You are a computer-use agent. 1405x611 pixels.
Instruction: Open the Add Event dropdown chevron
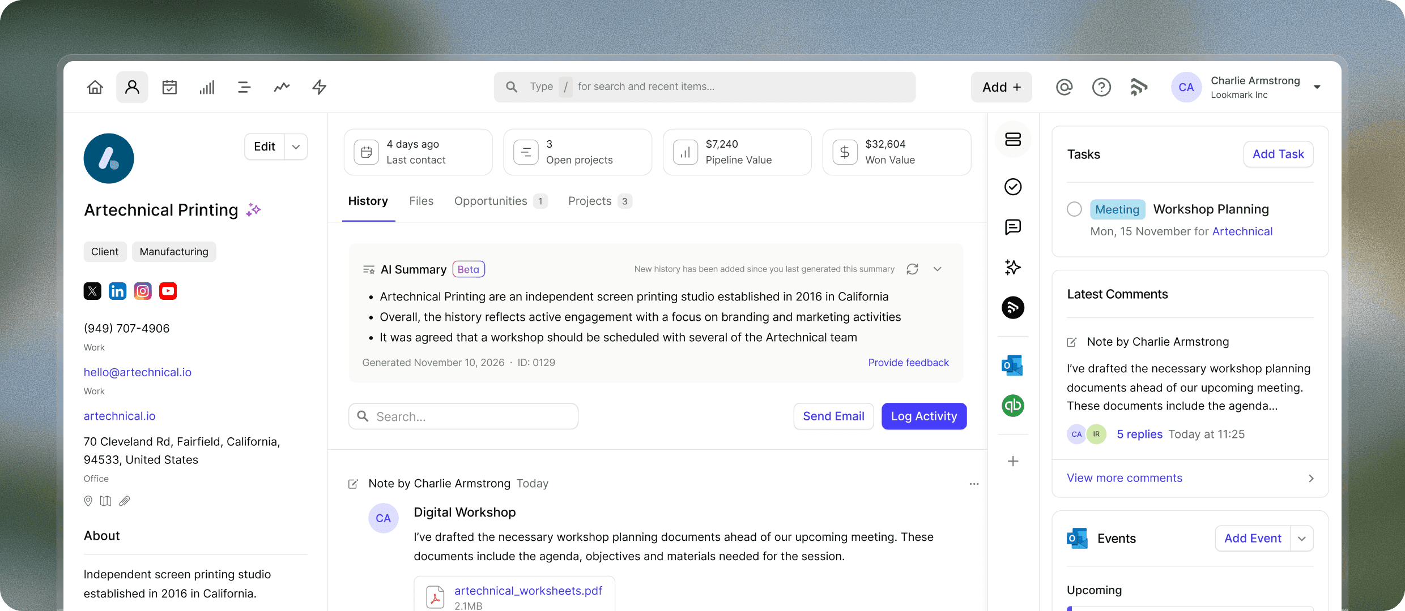click(1301, 538)
